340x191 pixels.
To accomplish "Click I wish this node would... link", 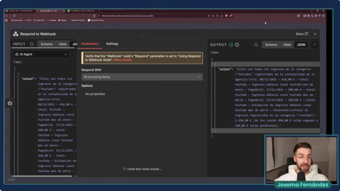I will click(x=142, y=169).
